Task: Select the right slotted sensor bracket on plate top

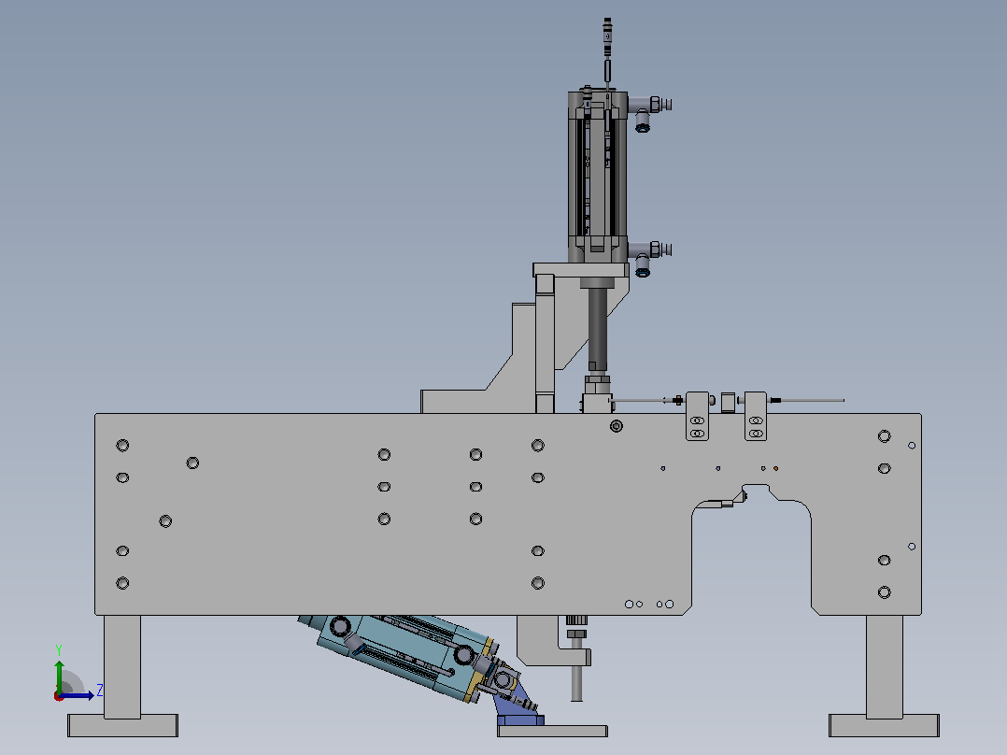Action: point(756,416)
